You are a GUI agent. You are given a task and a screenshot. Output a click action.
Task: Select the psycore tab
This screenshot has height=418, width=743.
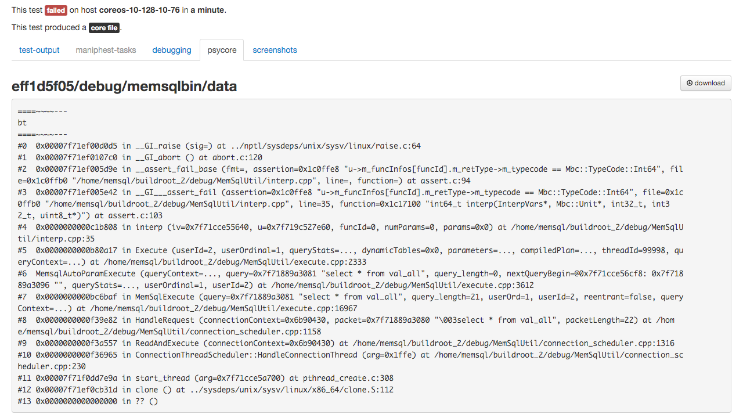click(x=222, y=50)
